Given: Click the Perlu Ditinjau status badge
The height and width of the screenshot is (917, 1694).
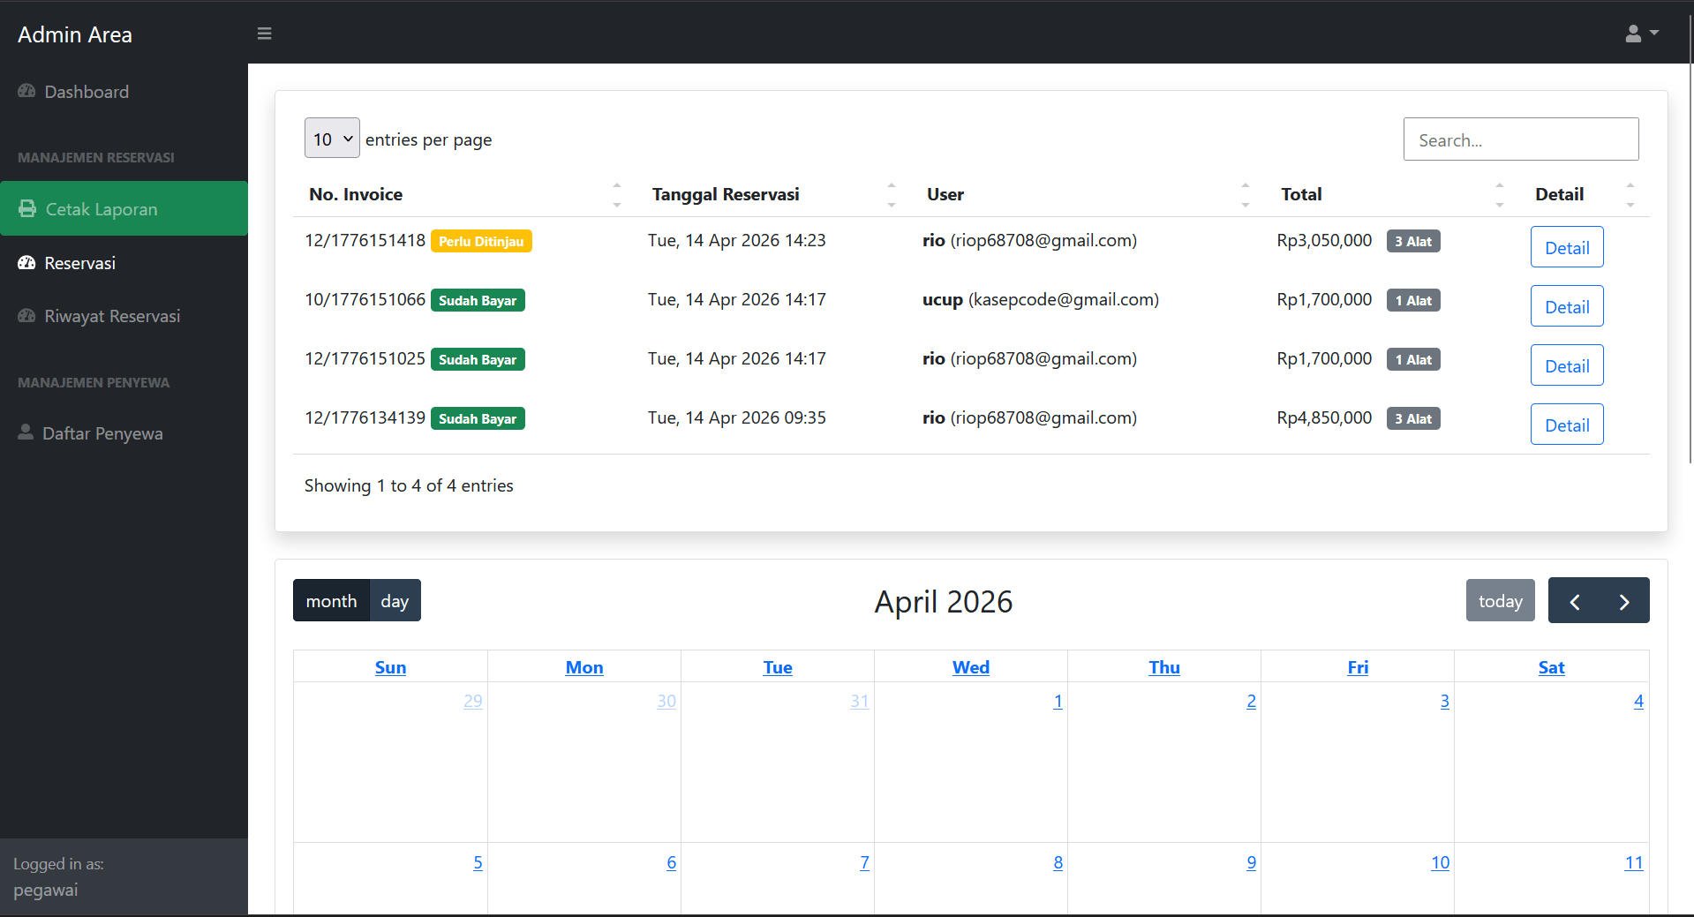Looking at the screenshot, I should pos(481,241).
